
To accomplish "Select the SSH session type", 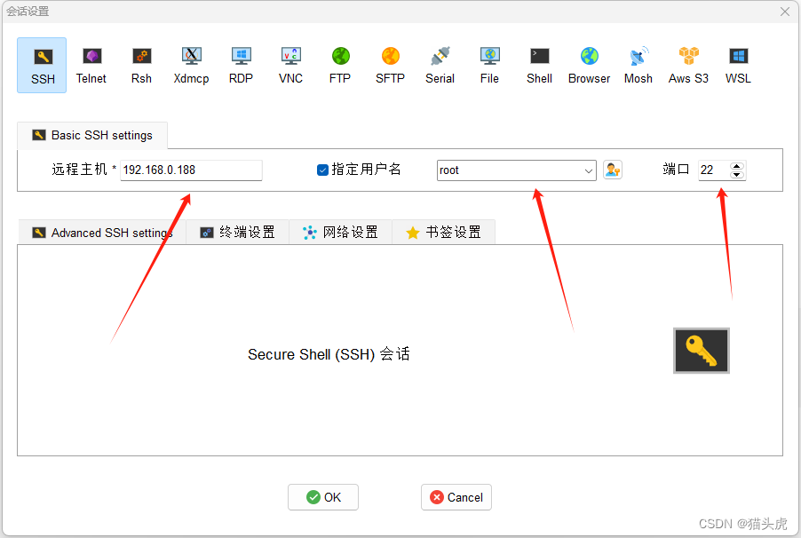I will click(x=42, y=66).
